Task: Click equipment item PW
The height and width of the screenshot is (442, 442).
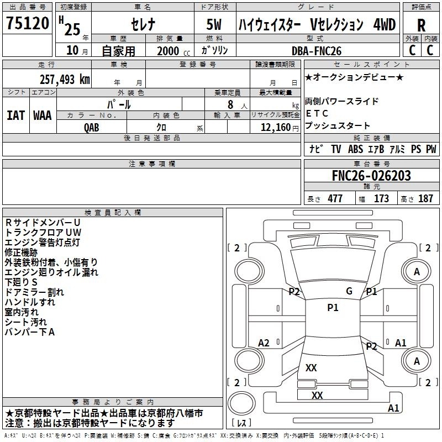Action: [431, 149]
